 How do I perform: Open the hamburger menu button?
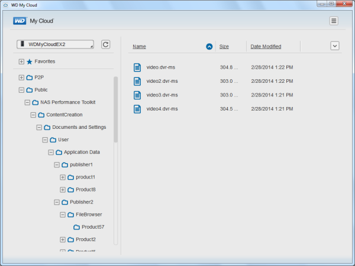[x=334, y=21]
